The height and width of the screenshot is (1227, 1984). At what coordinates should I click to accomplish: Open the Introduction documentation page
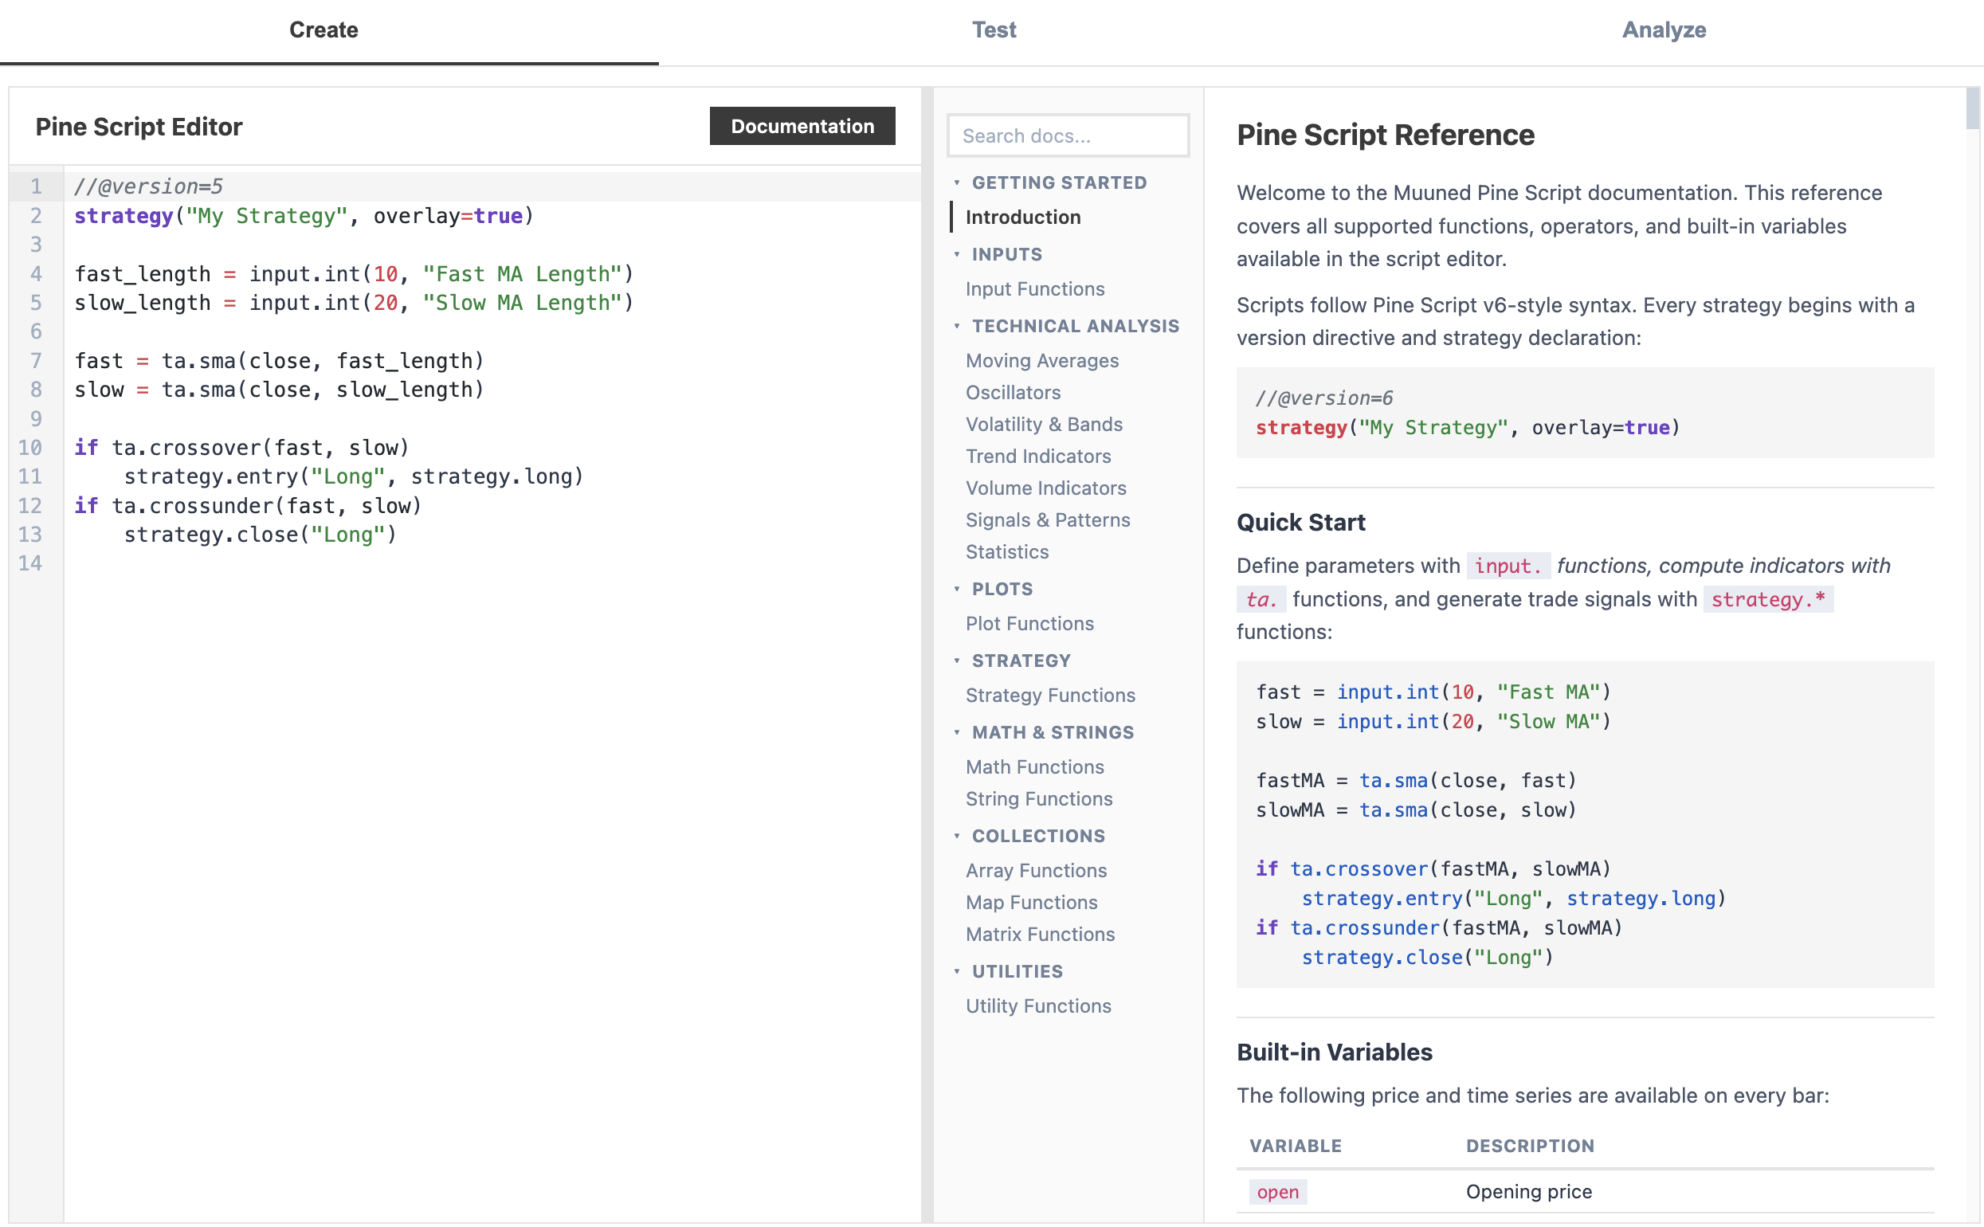pos(1022,217)
